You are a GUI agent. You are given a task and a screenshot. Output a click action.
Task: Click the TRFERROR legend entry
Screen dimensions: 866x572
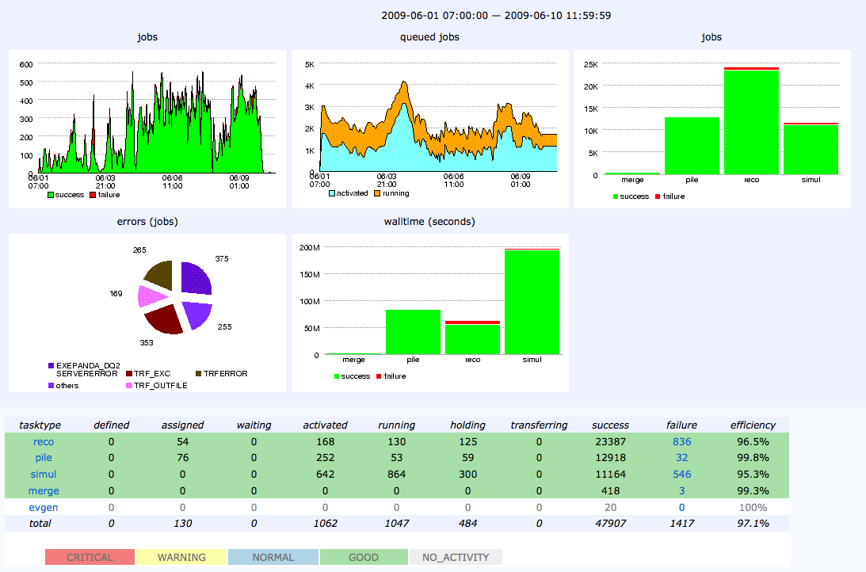tap(222, 374)
